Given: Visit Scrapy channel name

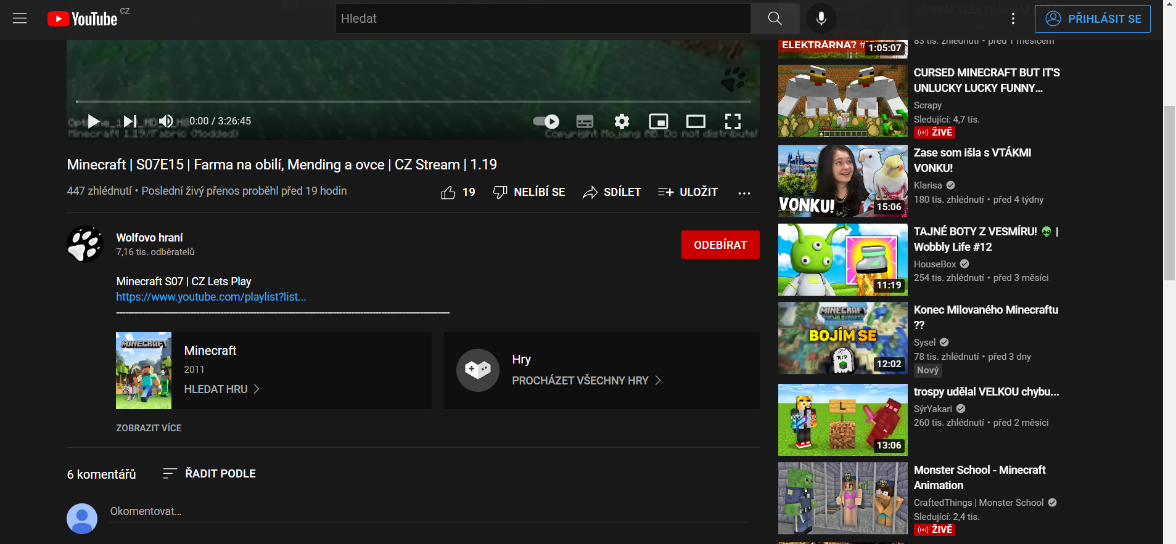Looking at the screenshot, I should pyautogui.click(x=927, y=105).
